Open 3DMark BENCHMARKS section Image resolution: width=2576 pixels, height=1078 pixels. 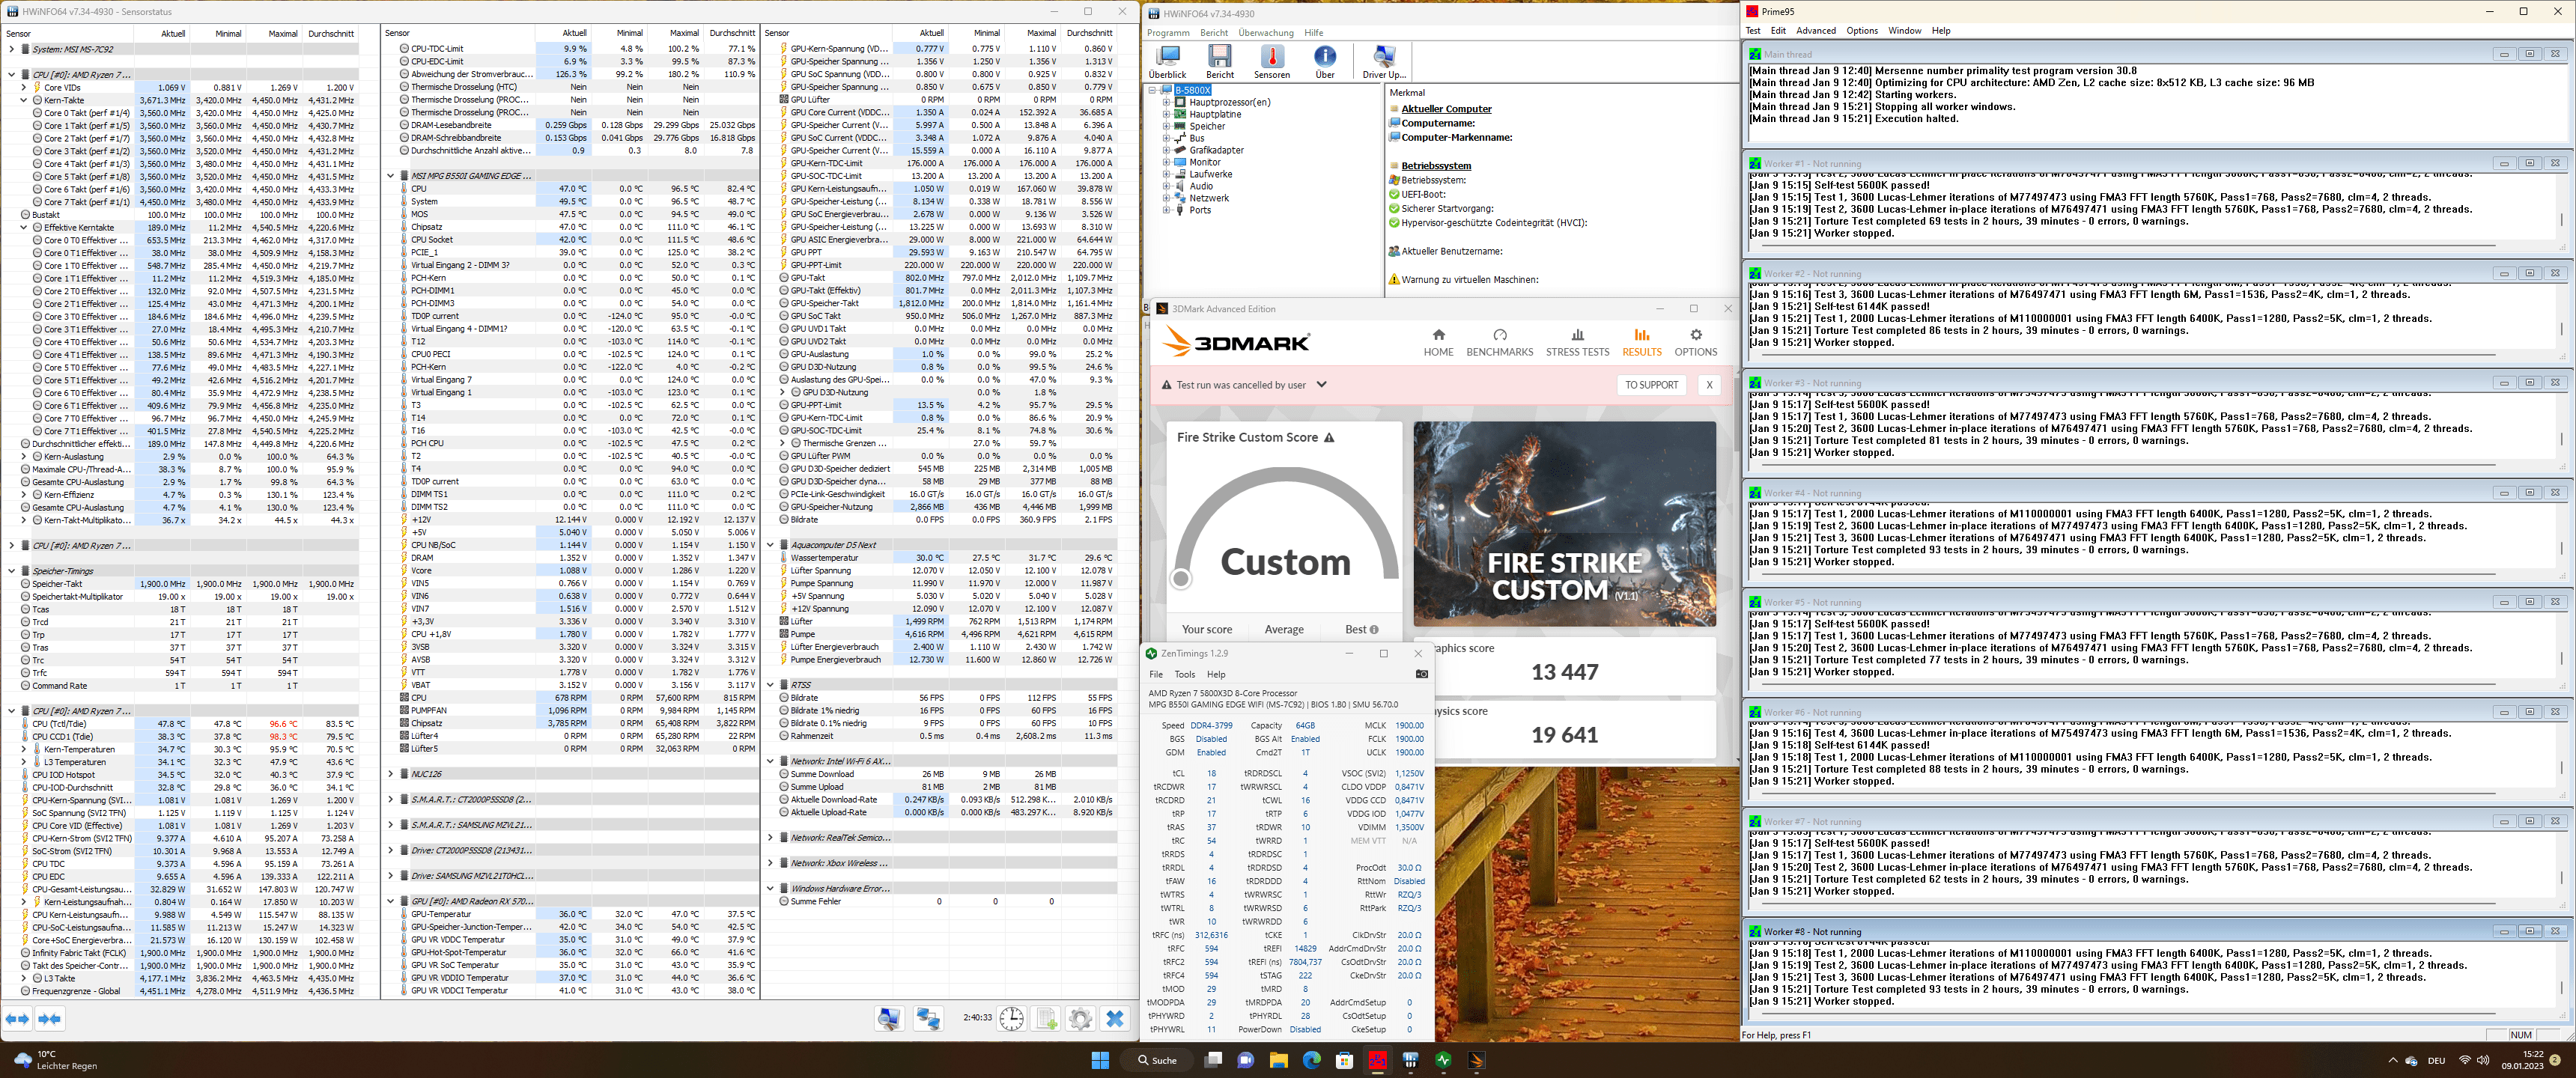1499,342
